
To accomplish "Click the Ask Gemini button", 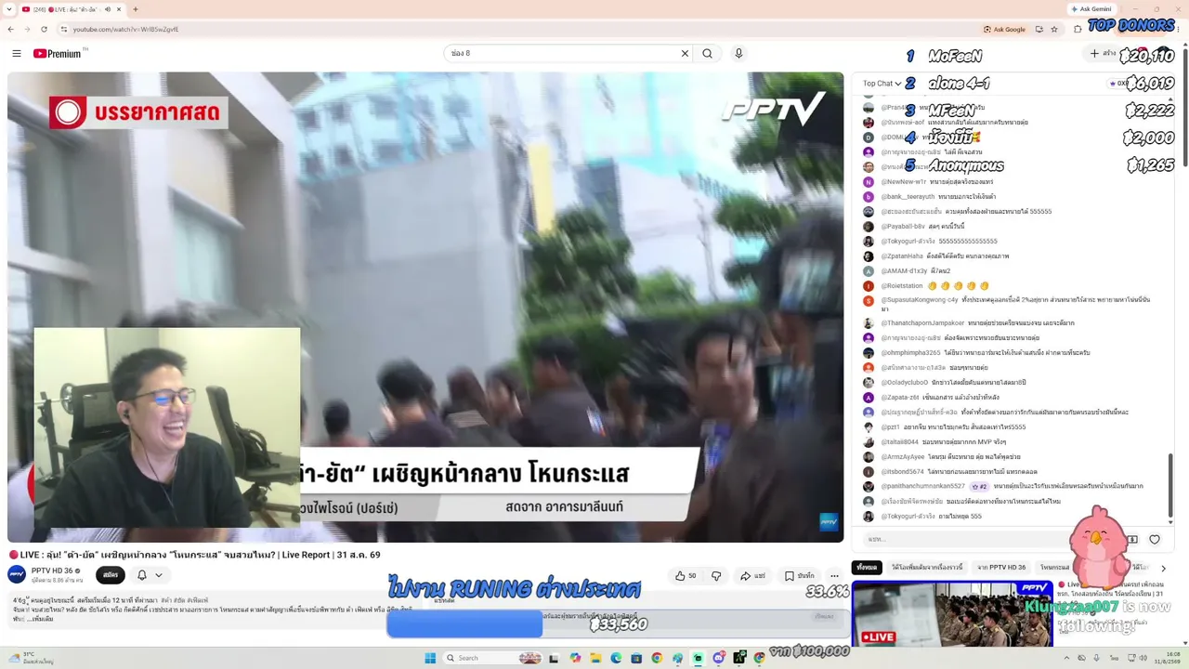I will [1091, 9].
